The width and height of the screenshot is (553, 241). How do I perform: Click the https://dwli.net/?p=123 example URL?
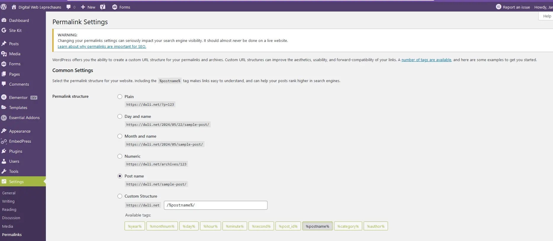click(150, 105)
